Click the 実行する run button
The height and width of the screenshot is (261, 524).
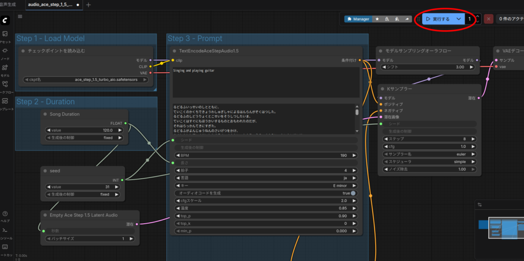tap(438, 19)
